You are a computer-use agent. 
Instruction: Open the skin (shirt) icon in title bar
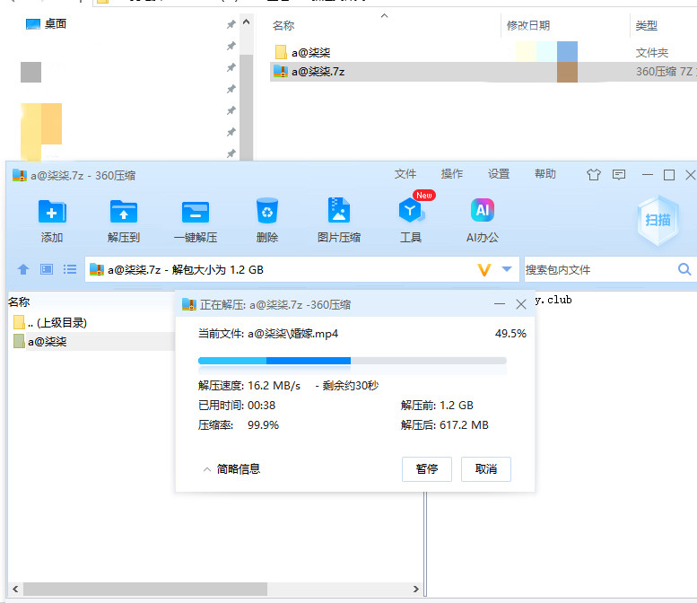(x=594, y=175)
